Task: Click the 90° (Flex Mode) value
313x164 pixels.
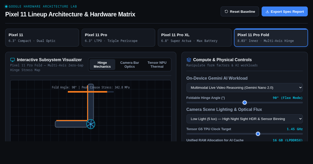Action: tap(288, 98)
